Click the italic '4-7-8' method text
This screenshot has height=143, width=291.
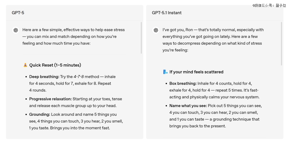(79, 77)
